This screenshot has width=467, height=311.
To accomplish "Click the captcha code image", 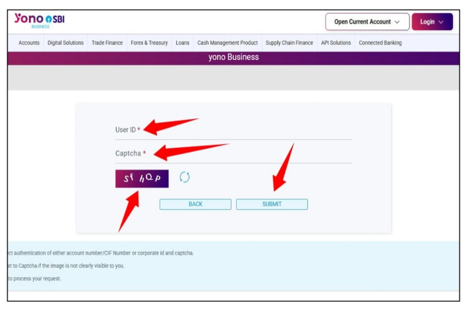I will (142, 178).
